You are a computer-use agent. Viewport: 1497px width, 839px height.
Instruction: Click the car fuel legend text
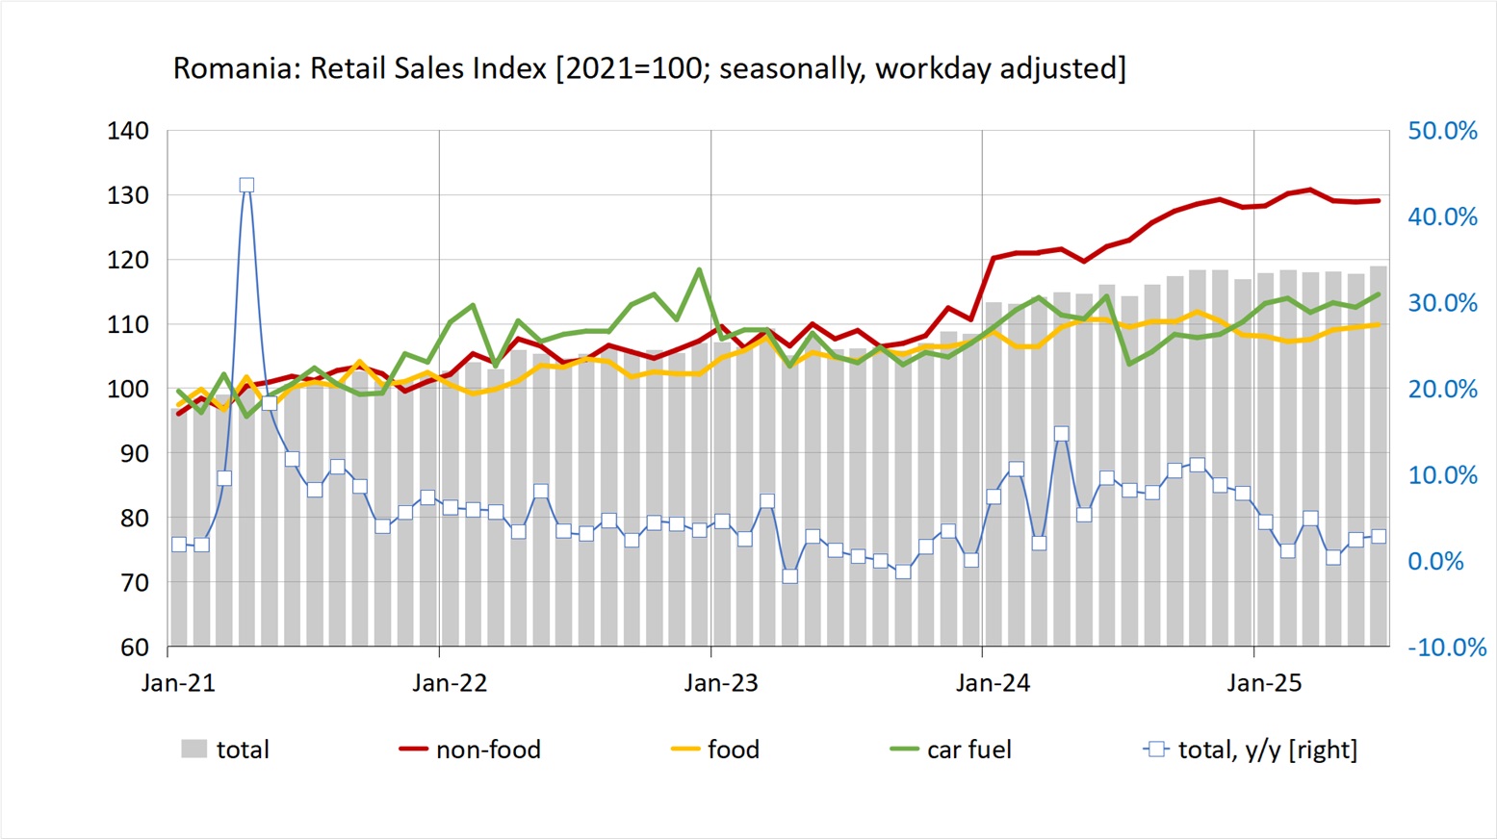tap(968, 750)
